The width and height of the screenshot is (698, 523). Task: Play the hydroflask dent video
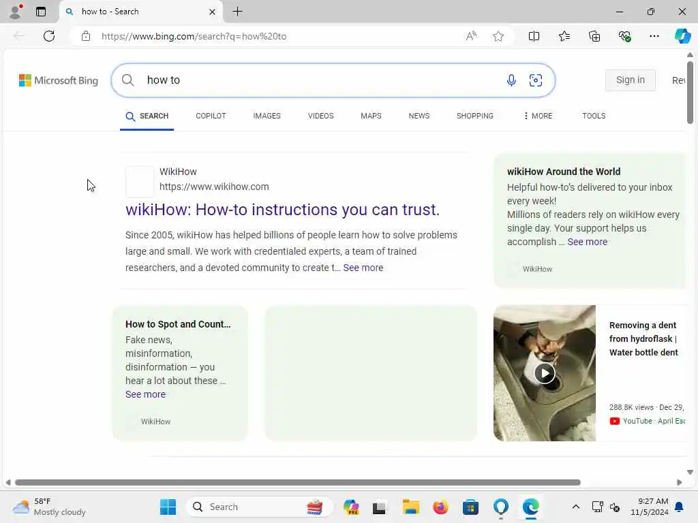[x=545, y=373]
